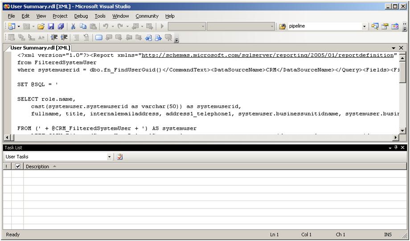Select the User Summary.rdl [XML] tab
Viewport: 410px width, 241px height.
click(x=40, y=48)
